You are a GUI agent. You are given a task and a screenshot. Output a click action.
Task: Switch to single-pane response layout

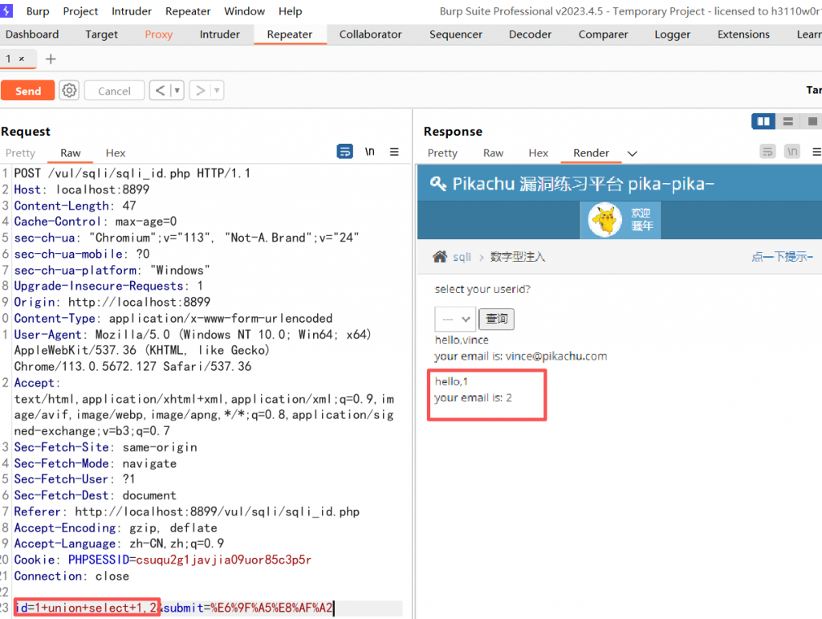(x=812, y=120)
